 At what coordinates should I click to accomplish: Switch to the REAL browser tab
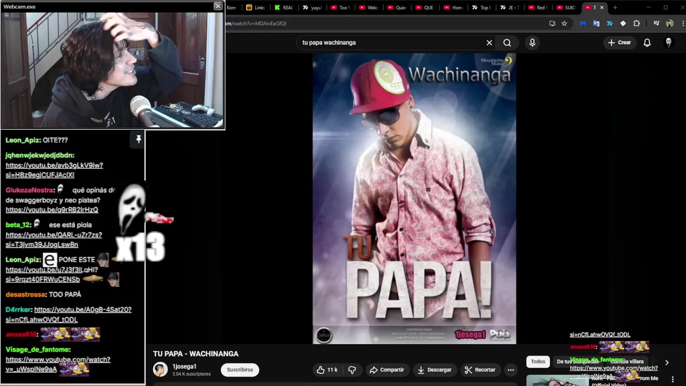284,8
